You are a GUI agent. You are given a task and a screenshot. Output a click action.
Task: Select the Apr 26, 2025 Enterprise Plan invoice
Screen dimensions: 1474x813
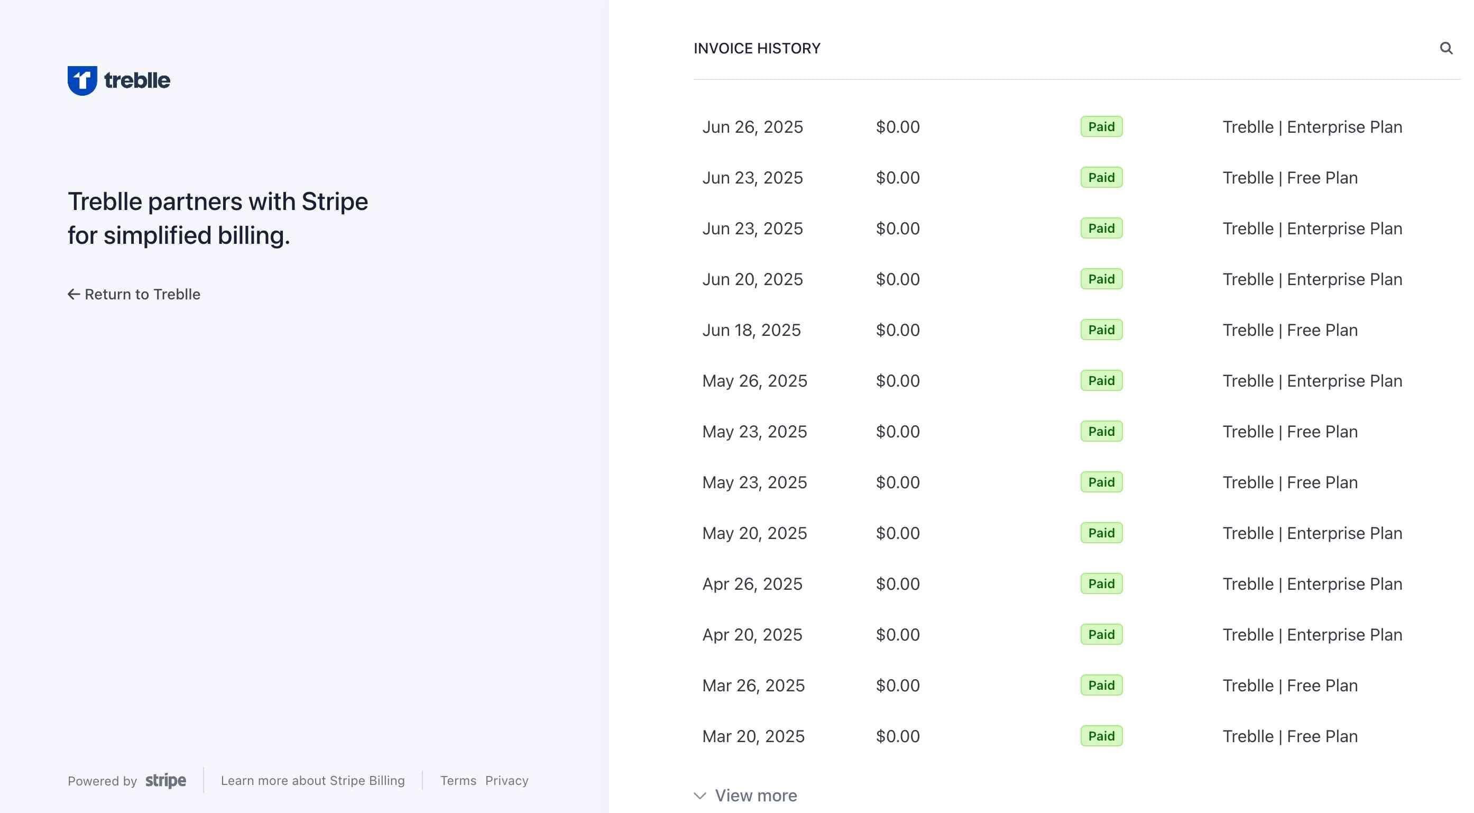coord(973,583)
